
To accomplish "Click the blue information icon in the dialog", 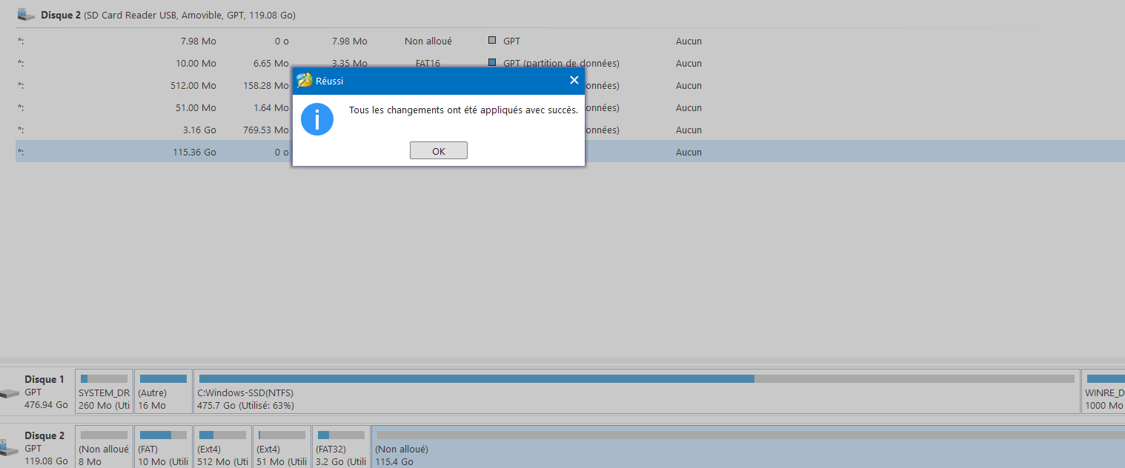I will [317, 119].
